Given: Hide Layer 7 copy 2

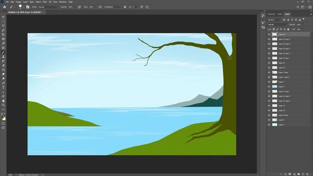Looking at the screenshot, I should pyautogui.click(x=269, y=77).
